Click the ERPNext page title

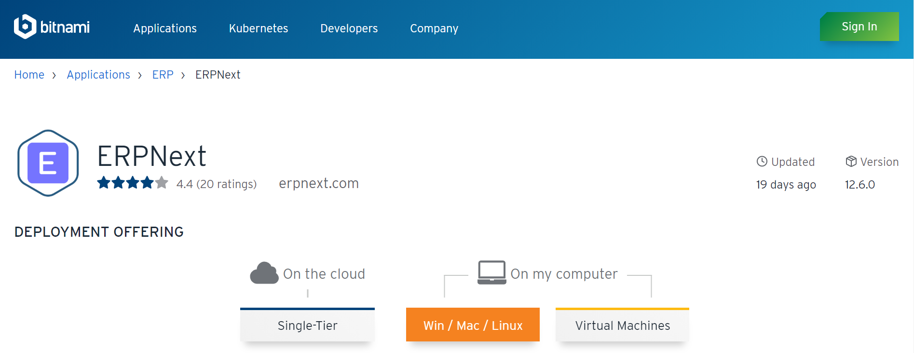[x=152, y=156]
